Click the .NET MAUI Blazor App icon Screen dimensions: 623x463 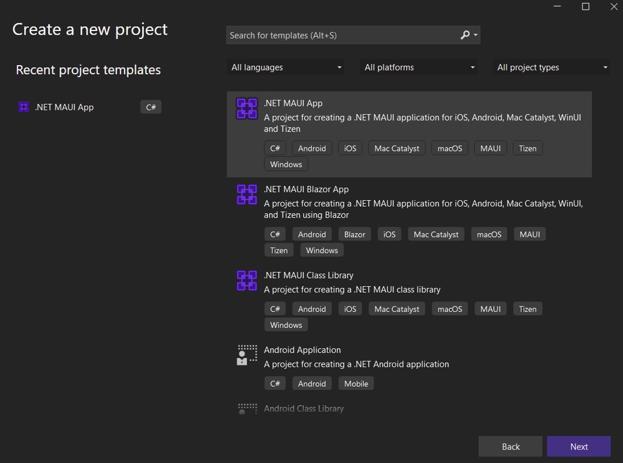[x=247, y=194]
